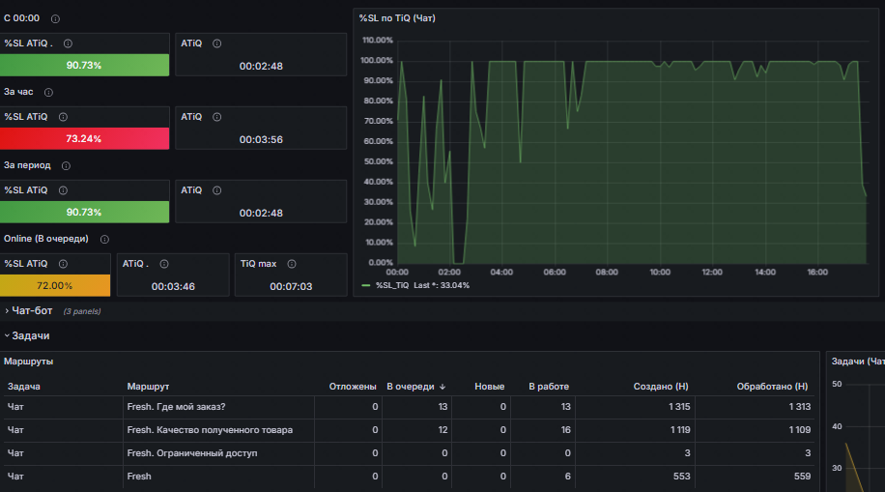885x492 pixels.
Task: Click info icon beside %SL ATiQ in Online row
Action: 63,264
